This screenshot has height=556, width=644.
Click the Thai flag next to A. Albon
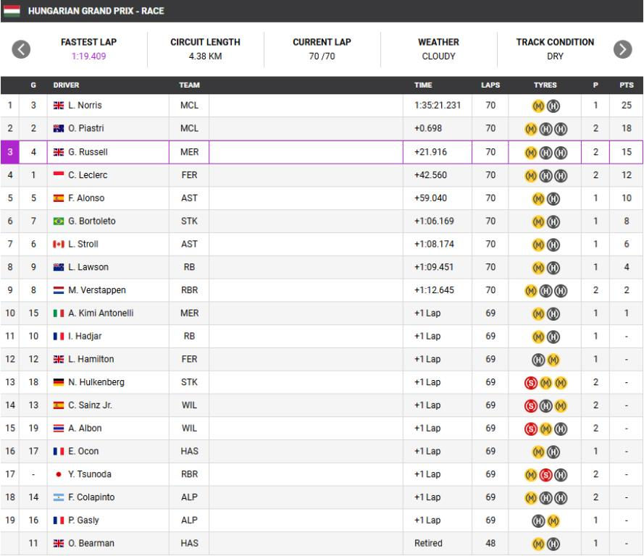(x=59, y=428)
